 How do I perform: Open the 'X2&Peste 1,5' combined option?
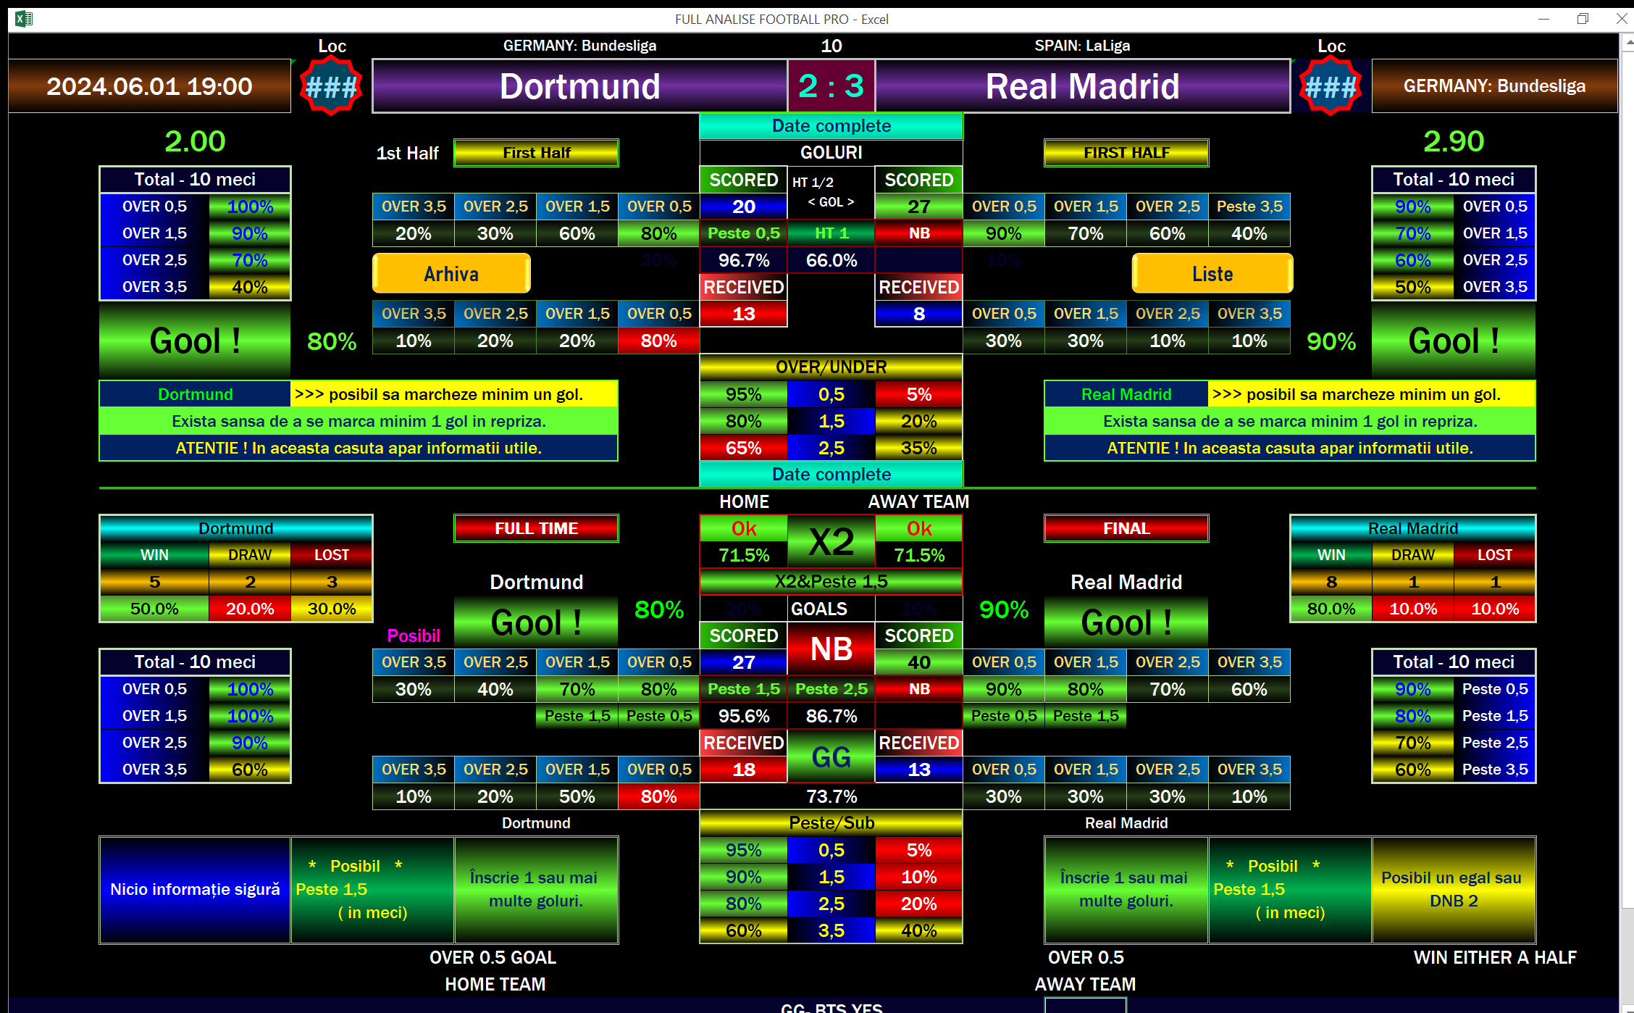click(x=830, y=580)
